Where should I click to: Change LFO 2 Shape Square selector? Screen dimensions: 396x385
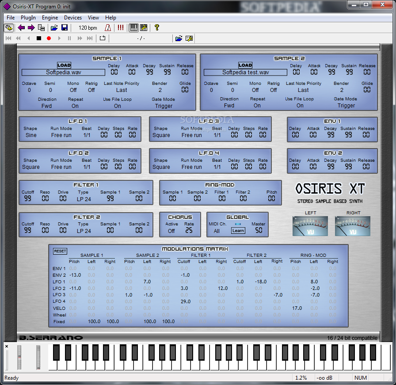(x=31, y=167)
